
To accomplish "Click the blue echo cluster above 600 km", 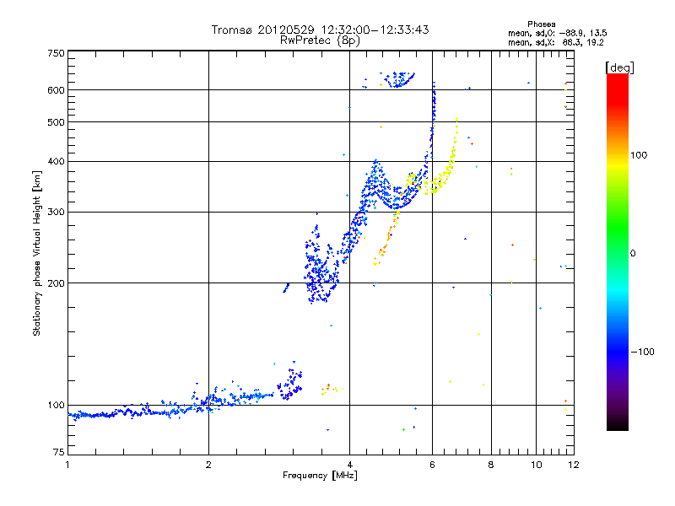I will [x=397, y=79].
